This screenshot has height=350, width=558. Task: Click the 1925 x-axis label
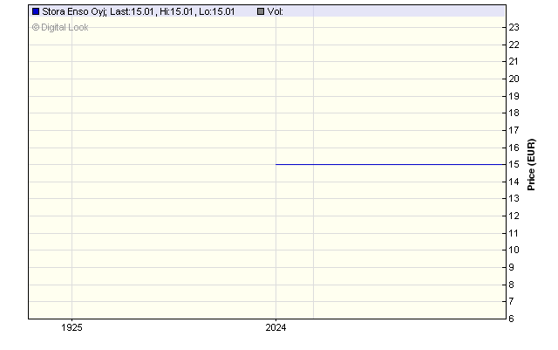coord(71,327)
